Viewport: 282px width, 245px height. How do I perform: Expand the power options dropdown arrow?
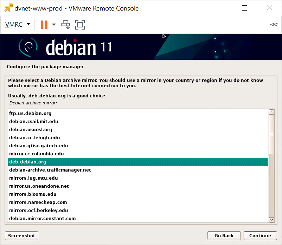(54, 25)
